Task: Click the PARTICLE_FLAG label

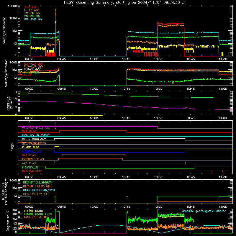Action: click(33, 159)
